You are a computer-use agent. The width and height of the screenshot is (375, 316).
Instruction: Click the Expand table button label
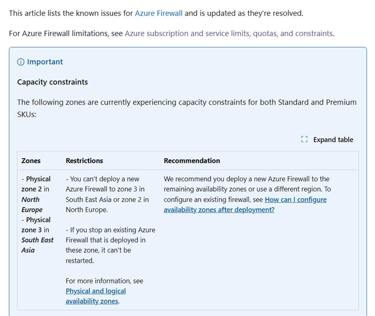coord(333,139)
